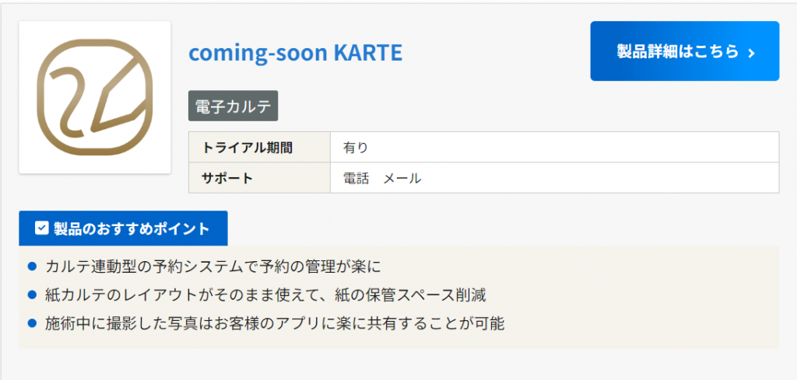Click the chevron arrow on 製品詳細はこちら
This screenshot has height=380, width=797.
751,53
